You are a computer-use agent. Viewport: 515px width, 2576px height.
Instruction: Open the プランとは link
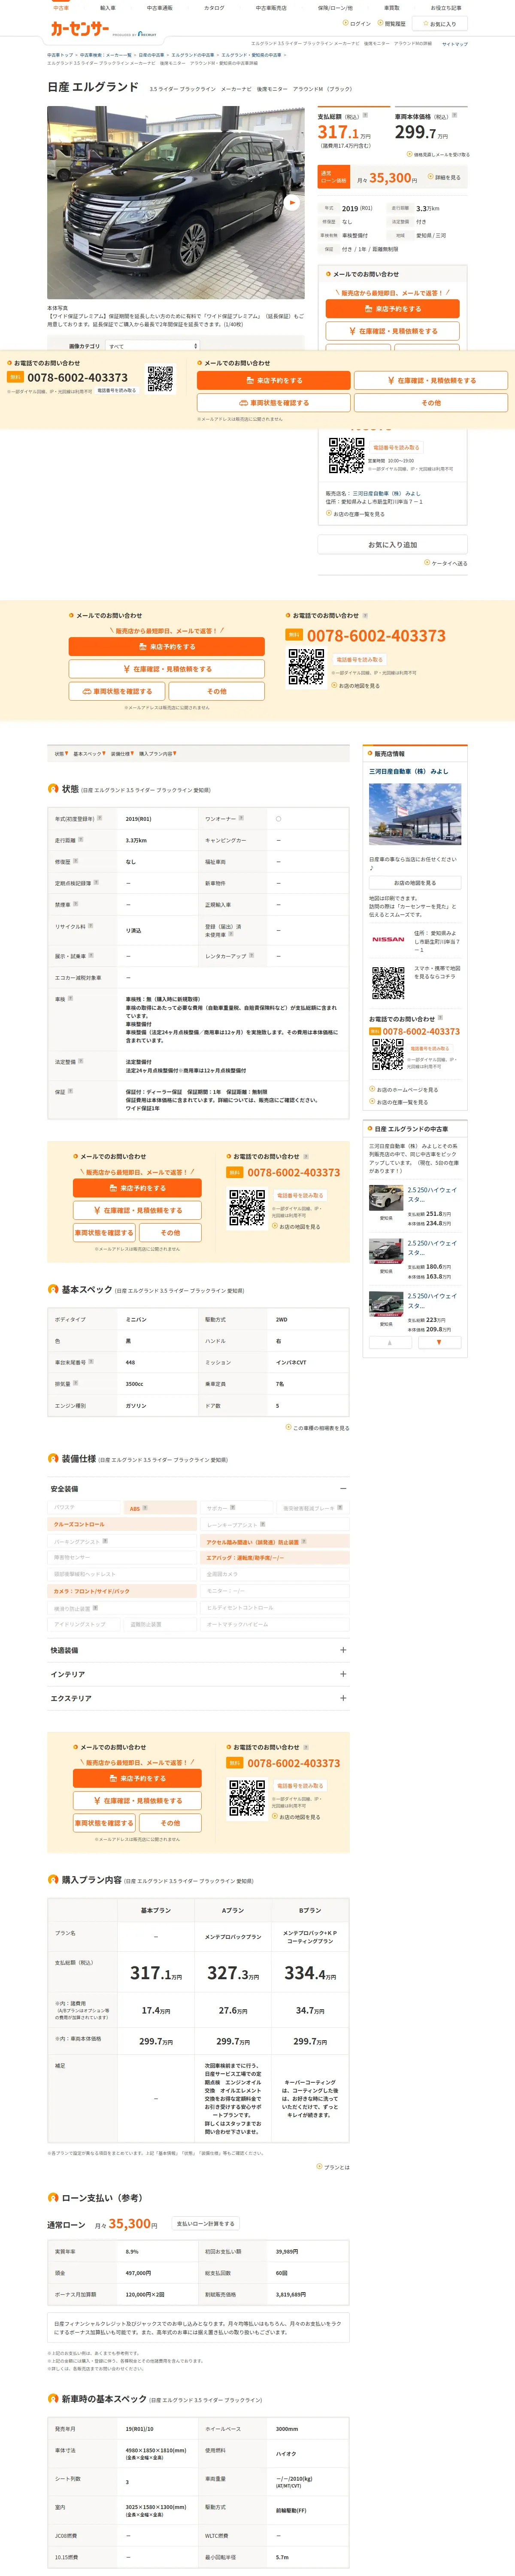click(x=334, y=2167)
